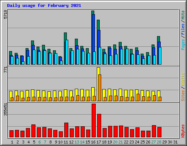187x146 pixels.
Task: Select day 25 on the x-axis
Action: click(x=142, y=142)
